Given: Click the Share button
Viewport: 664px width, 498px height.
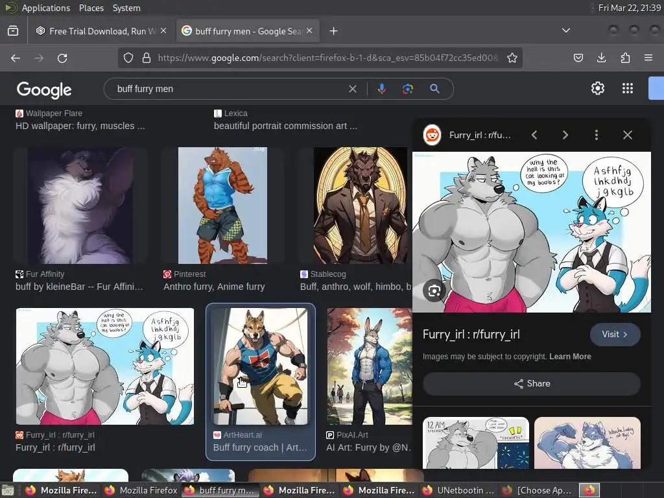Looking at the screenshot, I should tap(532, 384).
